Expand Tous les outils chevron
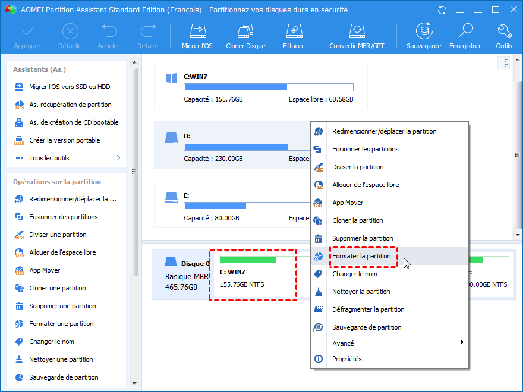The width and height of the screenshot is (523, 392). (118, 157)
